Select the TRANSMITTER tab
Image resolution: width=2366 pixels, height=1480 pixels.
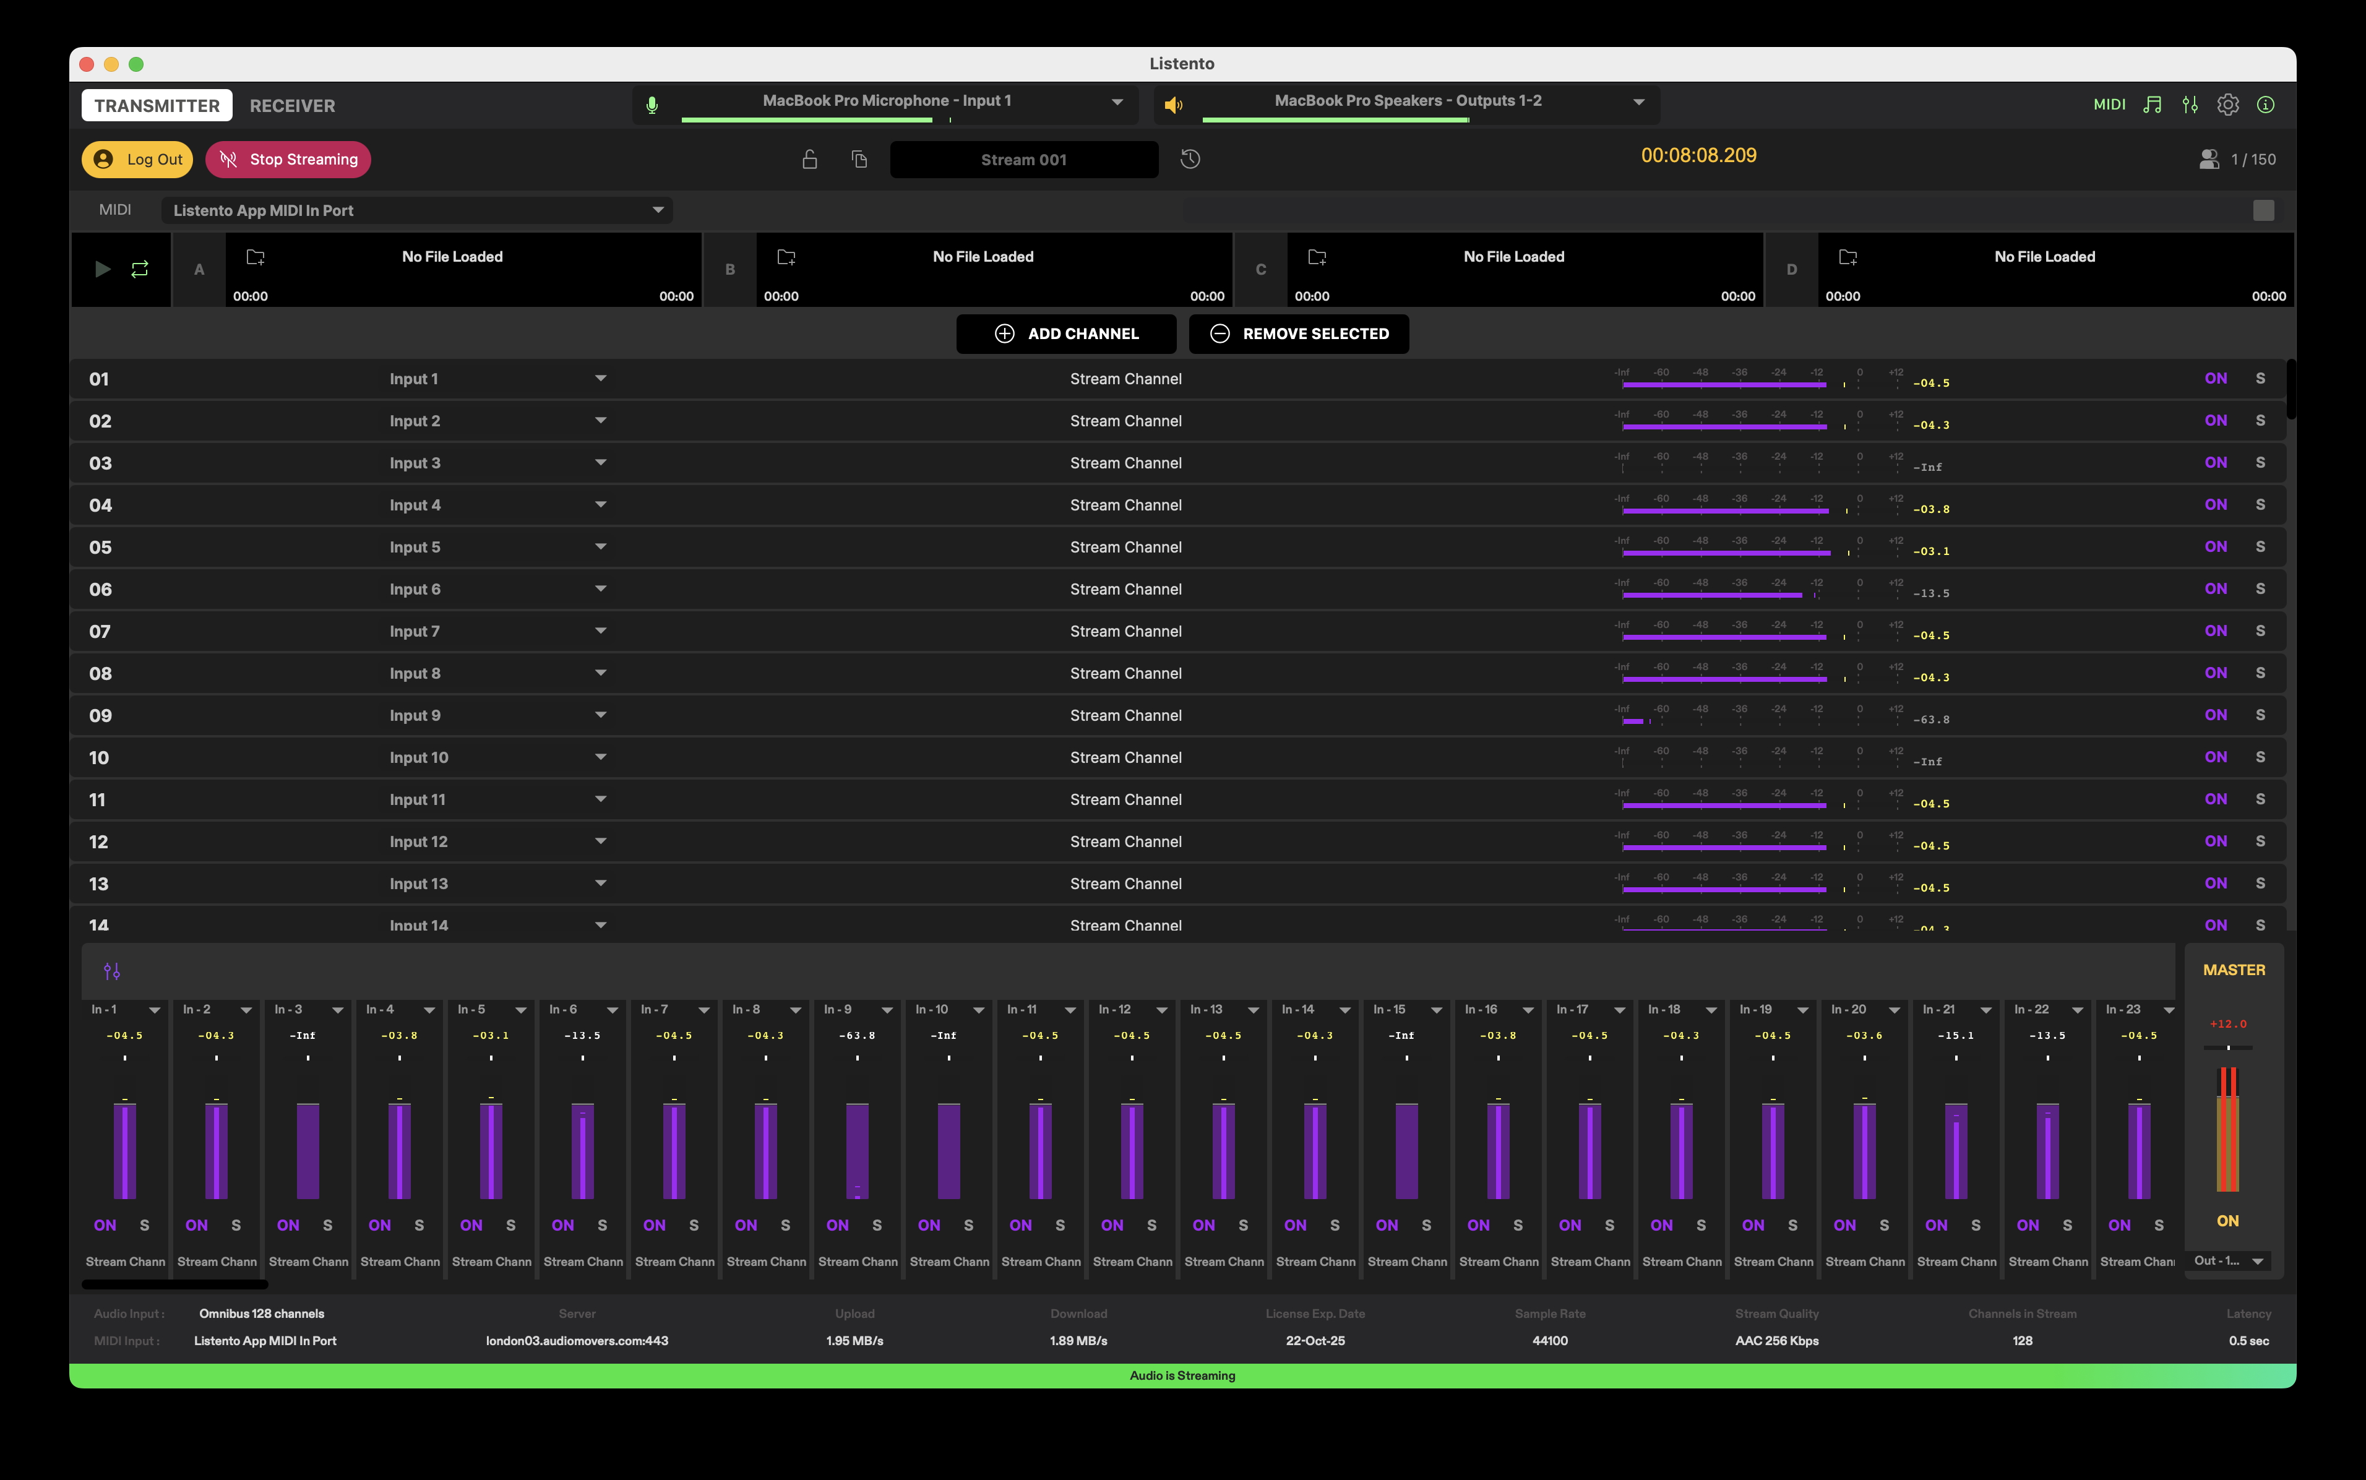coord(157,106)
